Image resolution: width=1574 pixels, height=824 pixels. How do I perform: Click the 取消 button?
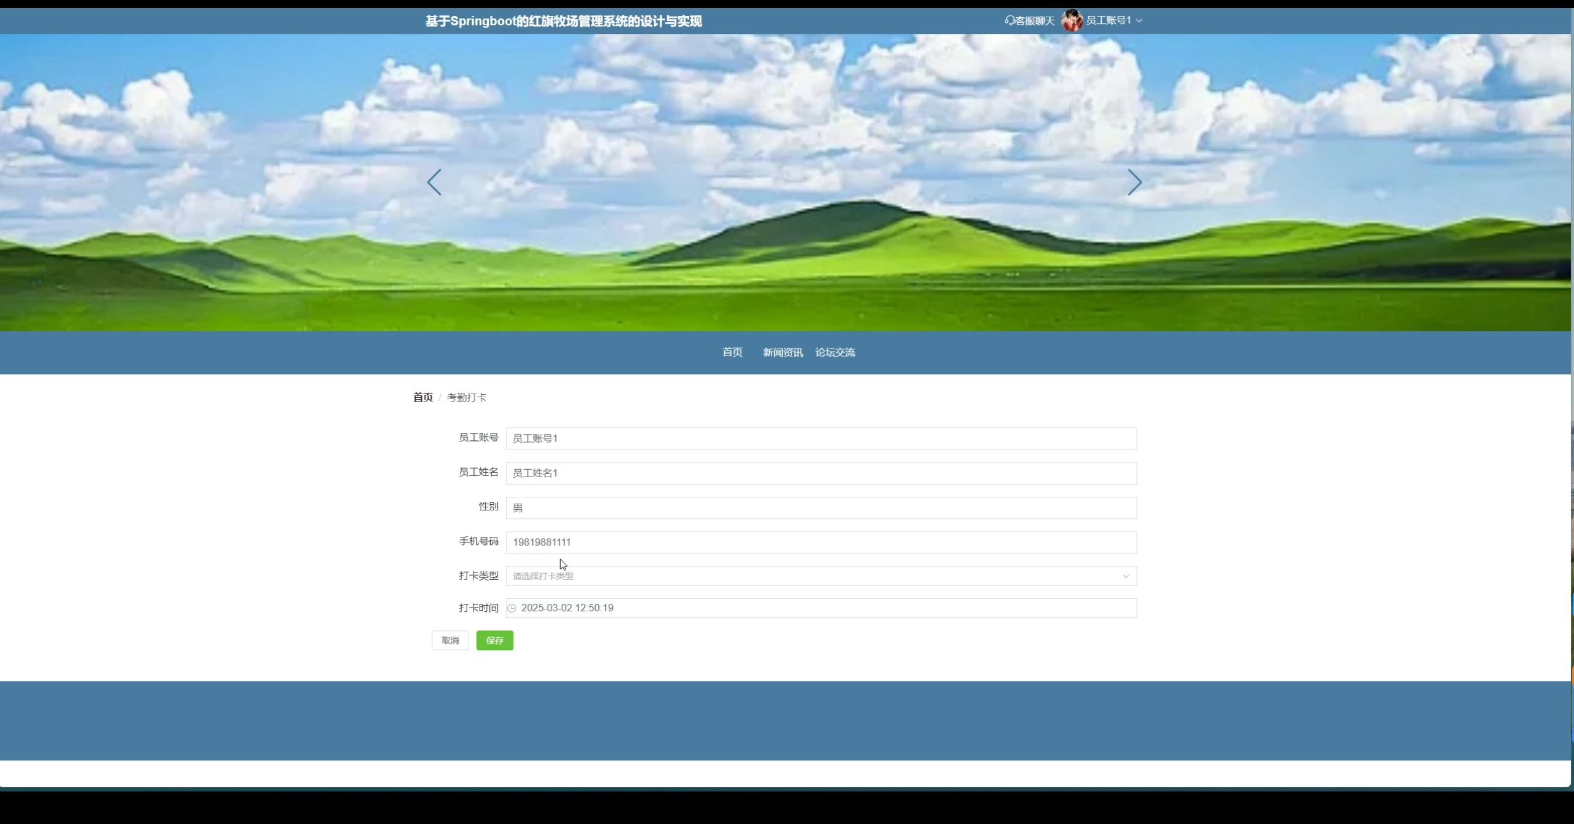(450, 640)
